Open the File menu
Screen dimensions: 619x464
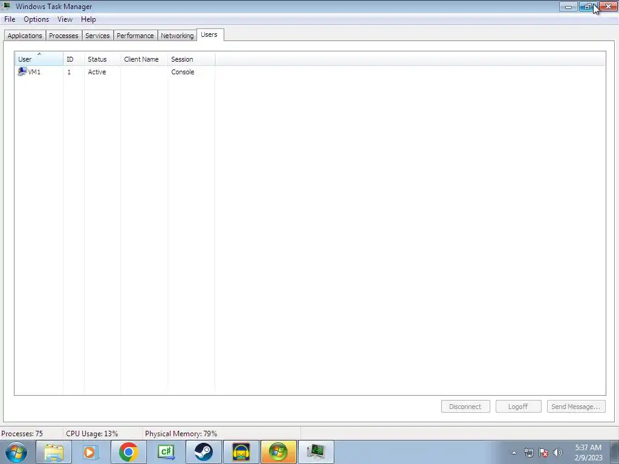tap(10, 19)
